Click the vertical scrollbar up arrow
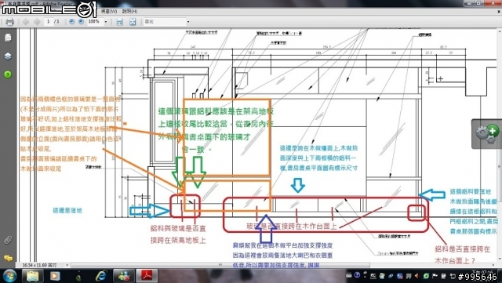Image resolution: width=502 pixels, height=283 pixels. tap(499, 31)
